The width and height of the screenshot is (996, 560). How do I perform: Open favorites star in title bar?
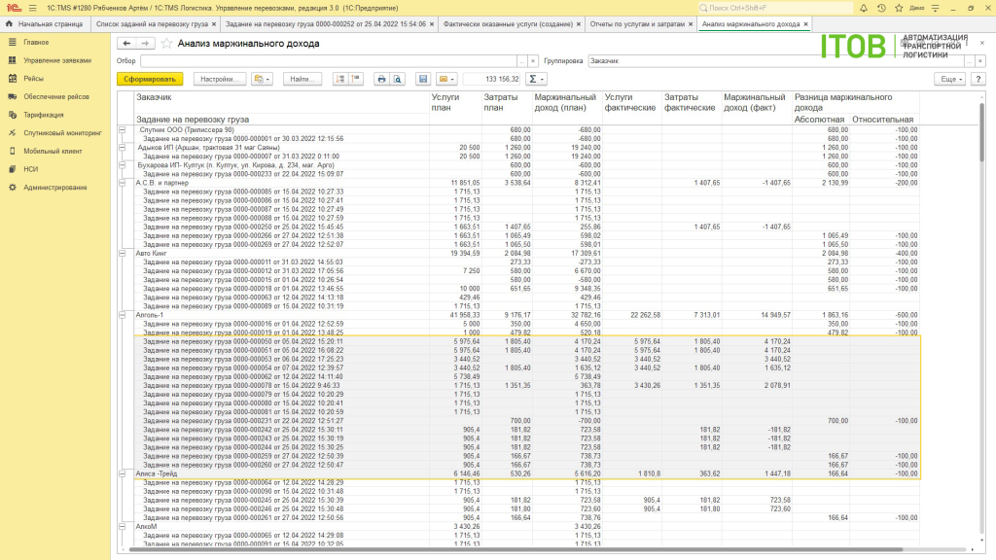(x=898, y=8)
